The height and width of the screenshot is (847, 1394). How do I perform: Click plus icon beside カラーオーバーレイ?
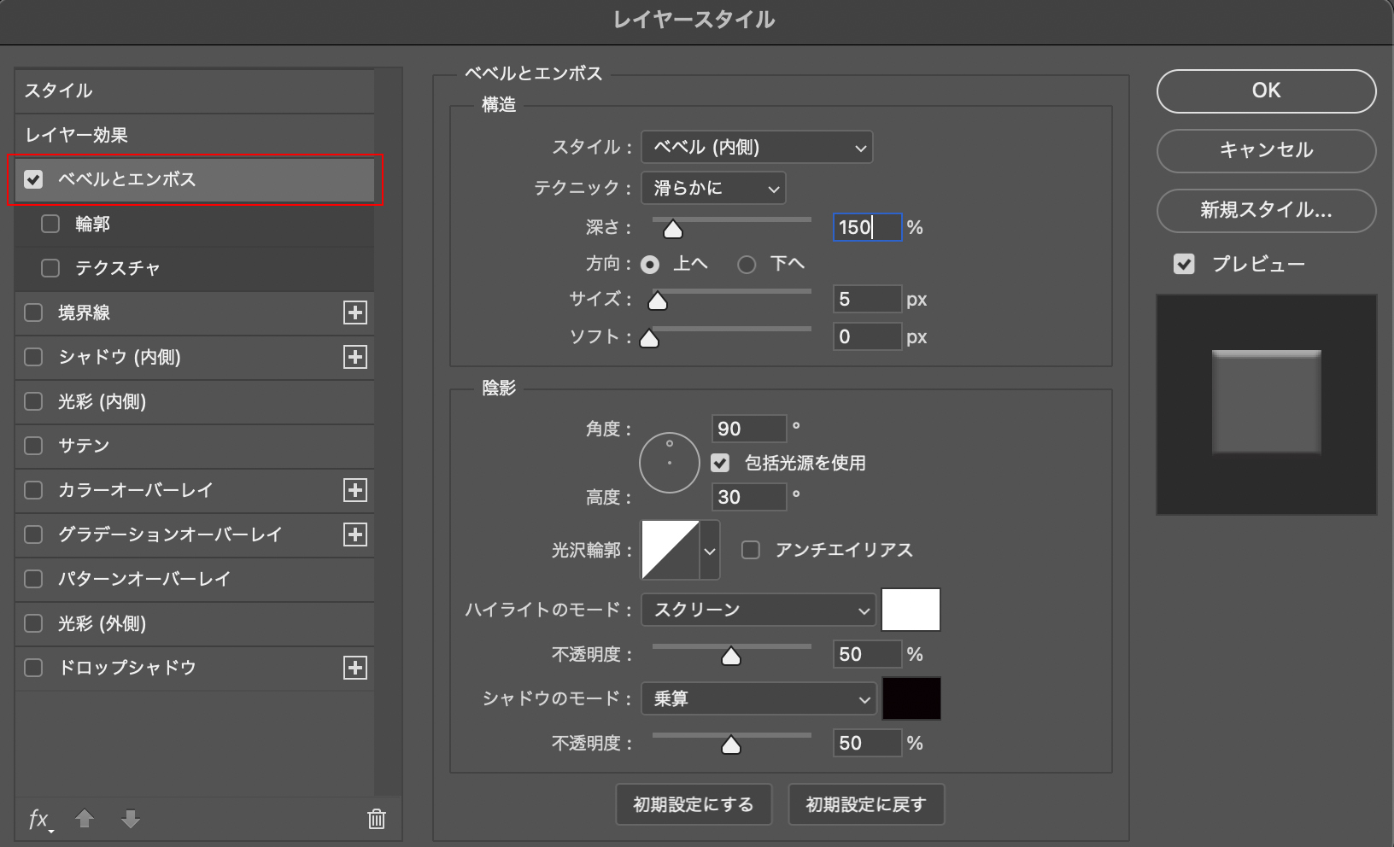tap(355, 490)
